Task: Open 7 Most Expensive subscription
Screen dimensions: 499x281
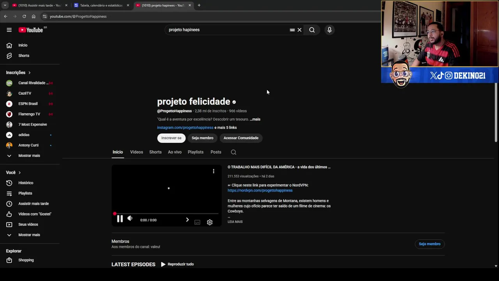Action: point(30,124)
